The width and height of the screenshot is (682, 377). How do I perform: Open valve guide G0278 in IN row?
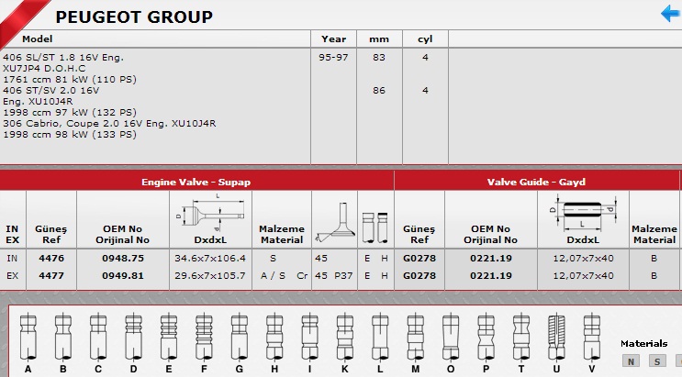419,259
